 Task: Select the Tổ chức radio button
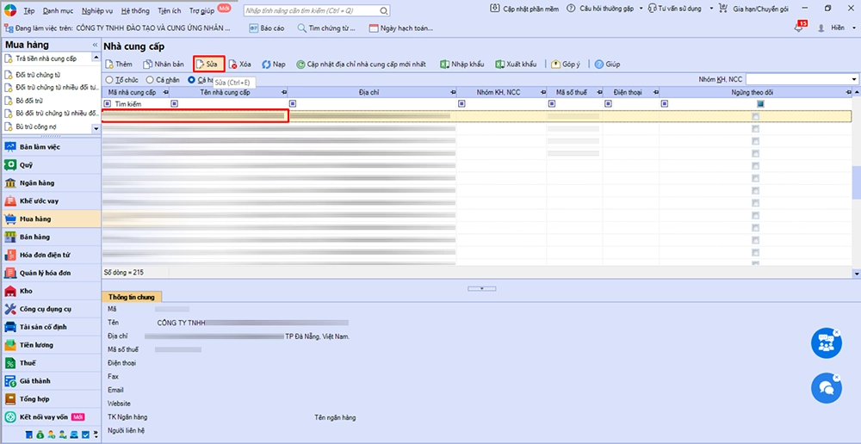[109, 80]
